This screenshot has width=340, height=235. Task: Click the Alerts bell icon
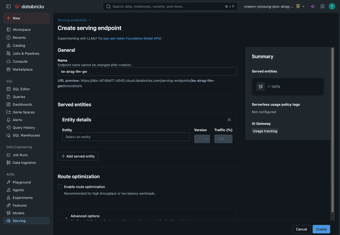coord(8,120)
